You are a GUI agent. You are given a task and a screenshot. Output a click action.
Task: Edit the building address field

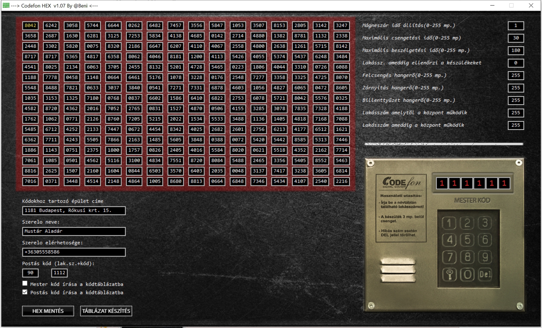pos(74,210)
